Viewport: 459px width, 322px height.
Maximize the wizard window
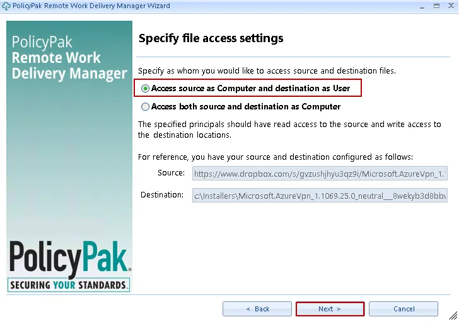click(x=435, y=6)
